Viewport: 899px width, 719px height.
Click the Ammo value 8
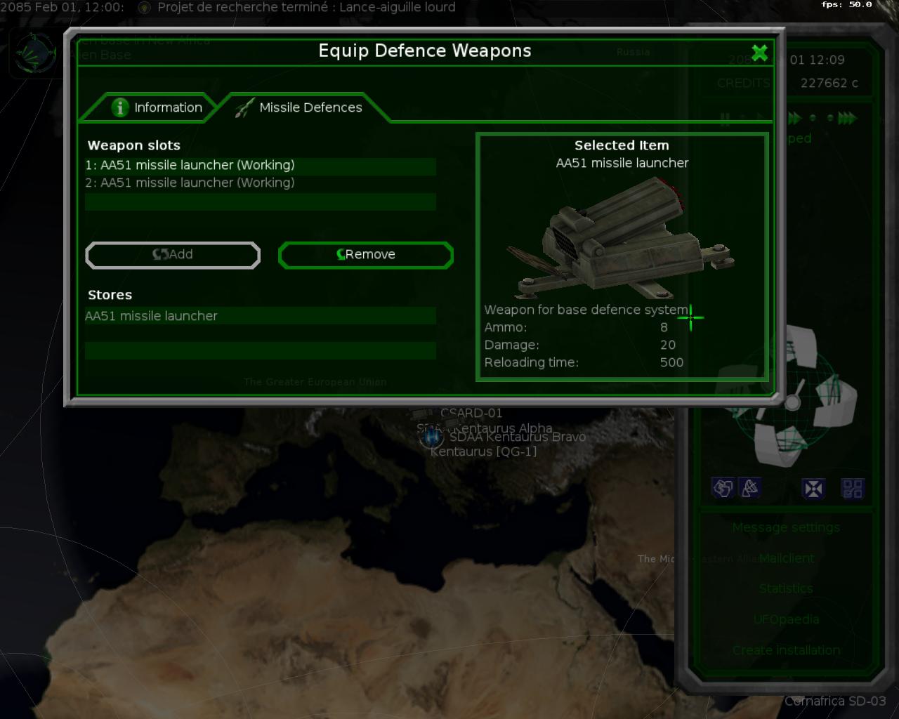[664, 327]
